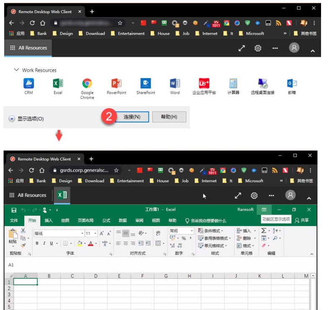Switch to the 插入 ribbon tab
The width and height of the screenshot is (329, 310).
49,221
